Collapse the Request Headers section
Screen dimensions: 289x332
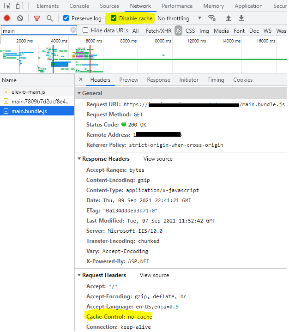pos(79,275)
